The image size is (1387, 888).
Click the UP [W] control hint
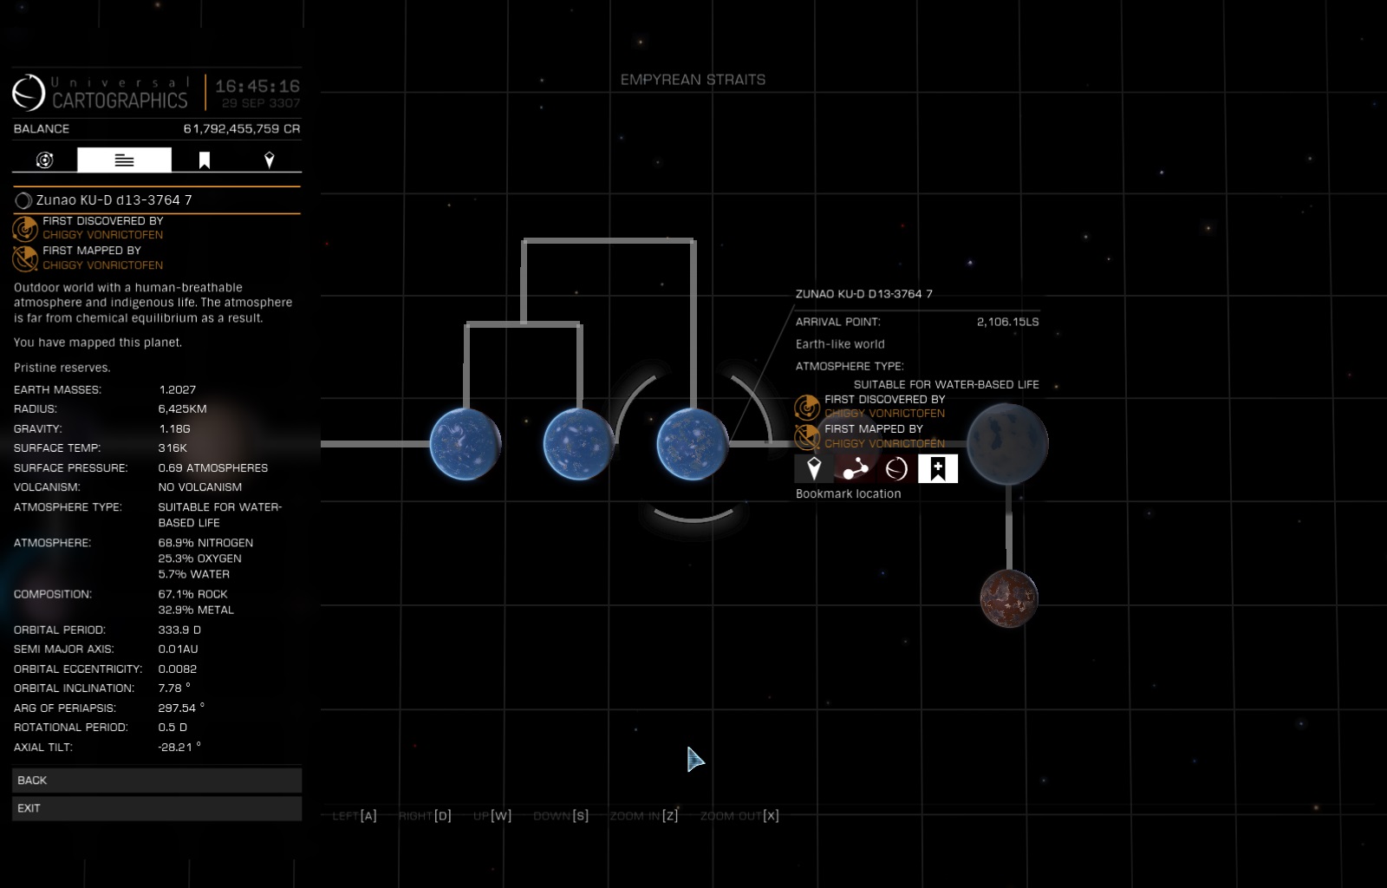[492, 816]
